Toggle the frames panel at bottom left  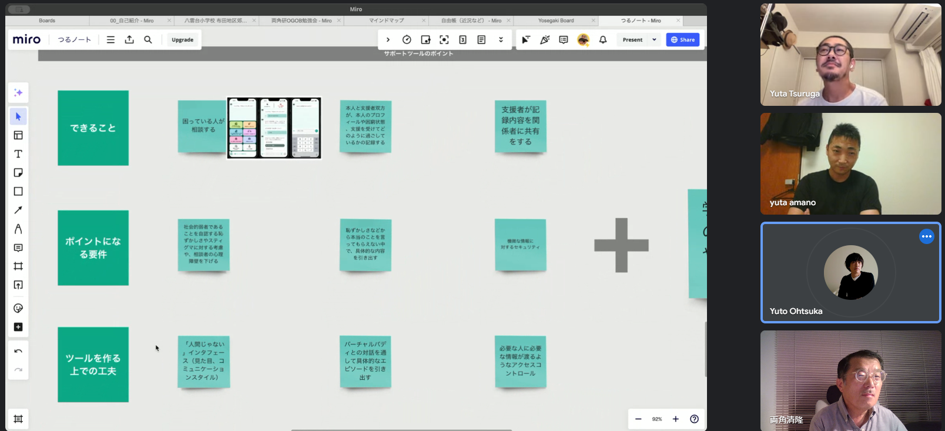click(18, 419)
